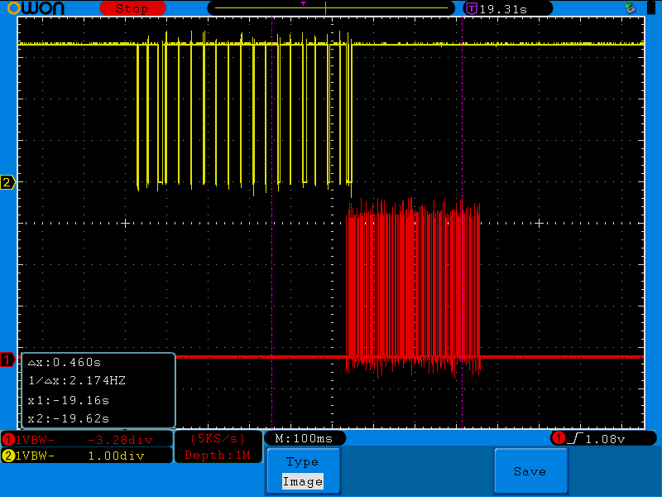Click the red channel 1 burst waveform

413,287
